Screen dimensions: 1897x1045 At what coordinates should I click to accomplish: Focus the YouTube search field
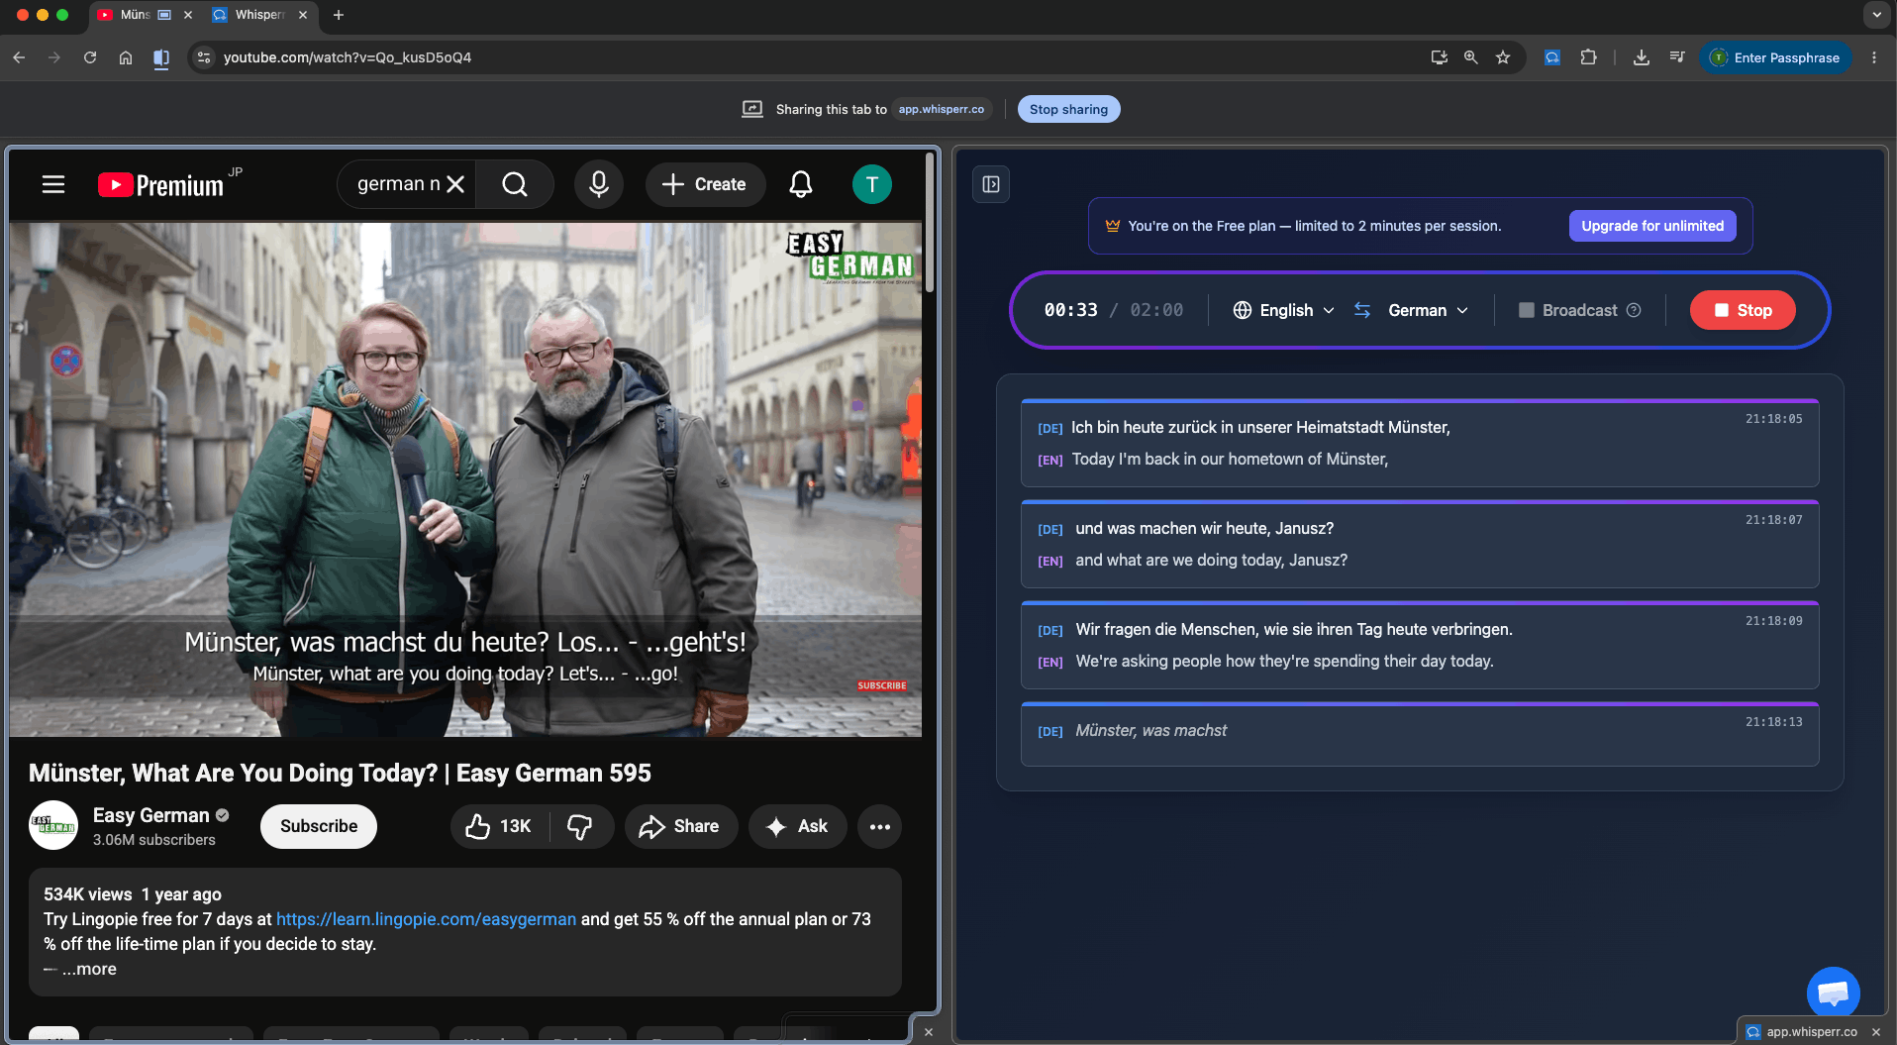[x=397, y=184]
